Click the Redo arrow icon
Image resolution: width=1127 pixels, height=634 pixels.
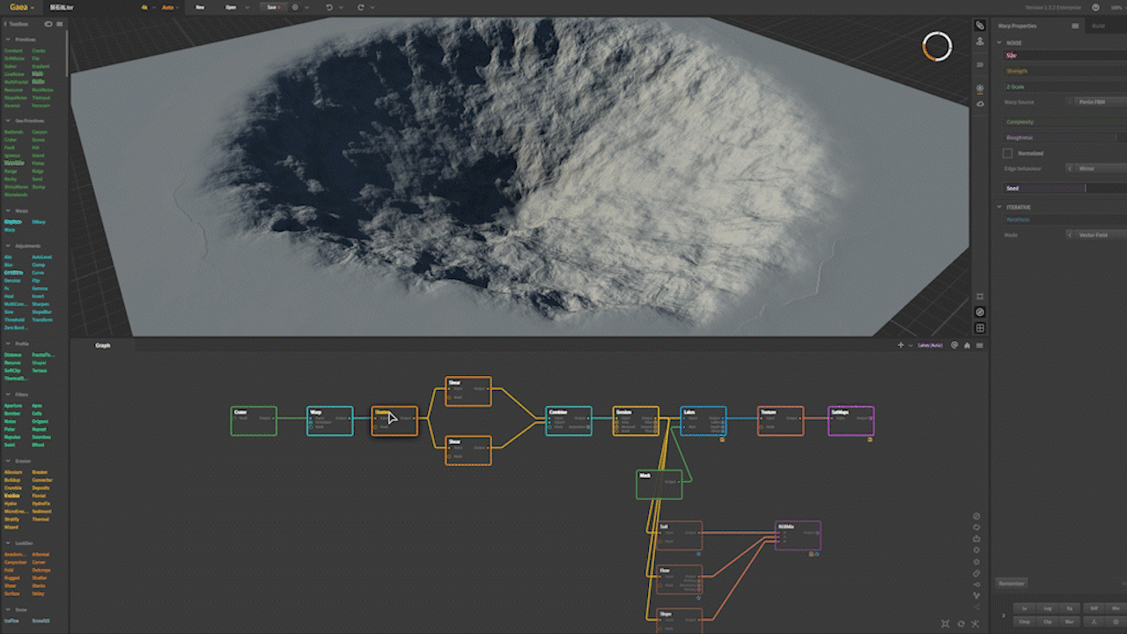360,6
